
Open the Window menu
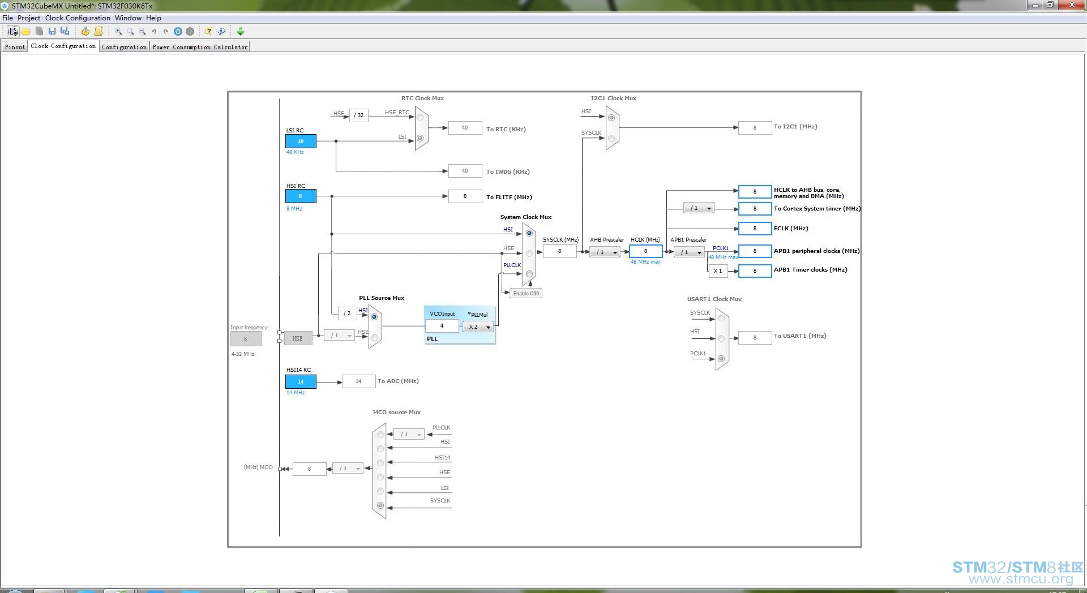(x=128, y=18)
